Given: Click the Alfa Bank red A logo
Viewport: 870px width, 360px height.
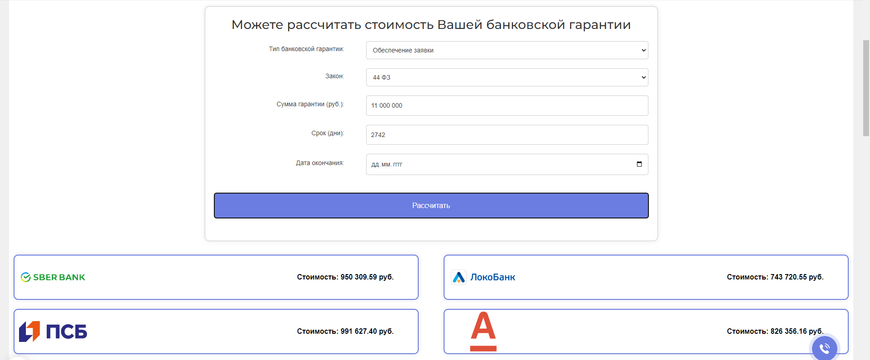Looking at the screenshot, I should (483, 332).
